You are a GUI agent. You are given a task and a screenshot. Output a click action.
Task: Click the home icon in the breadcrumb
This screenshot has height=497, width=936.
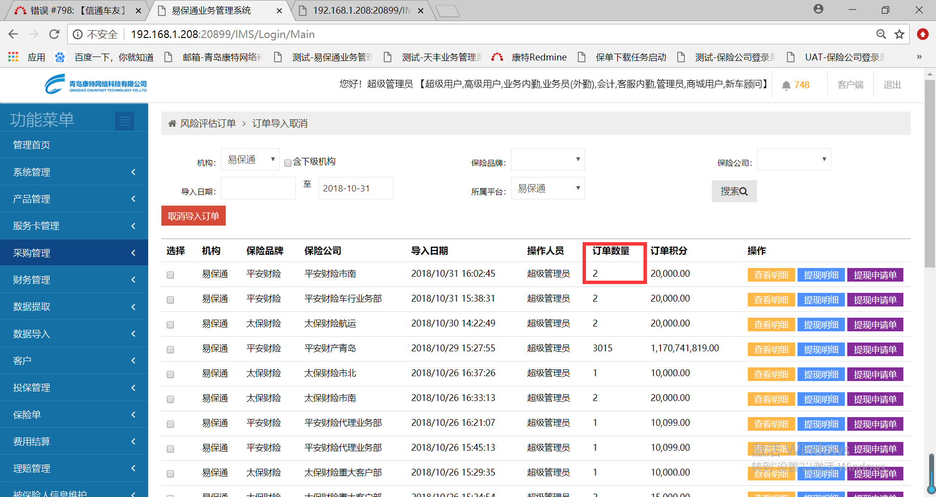pos(172,124)
